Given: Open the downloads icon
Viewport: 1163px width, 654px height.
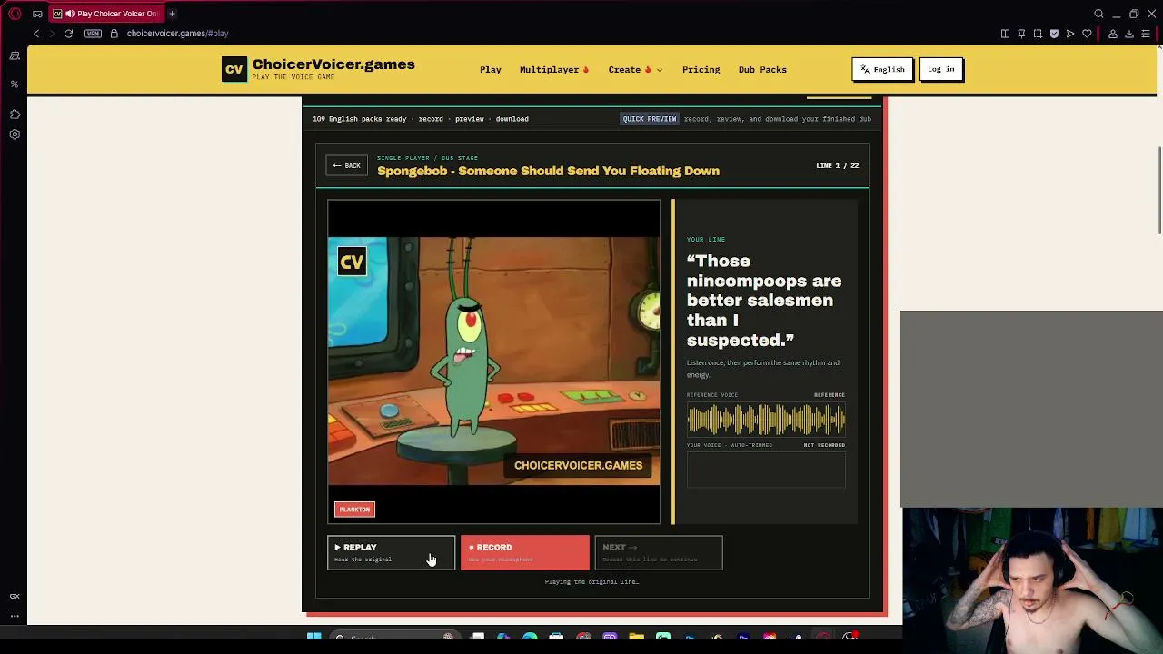Looking at the screenshot, I should click(1129, 34).
